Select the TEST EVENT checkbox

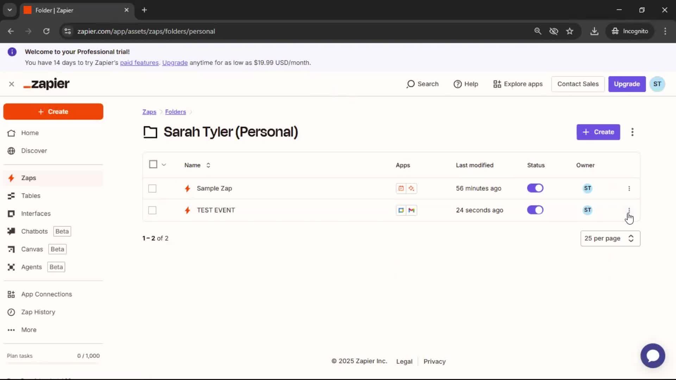(x=152, y=210)
